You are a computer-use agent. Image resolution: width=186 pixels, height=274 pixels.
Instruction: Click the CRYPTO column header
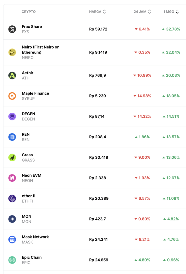(29, 12)
